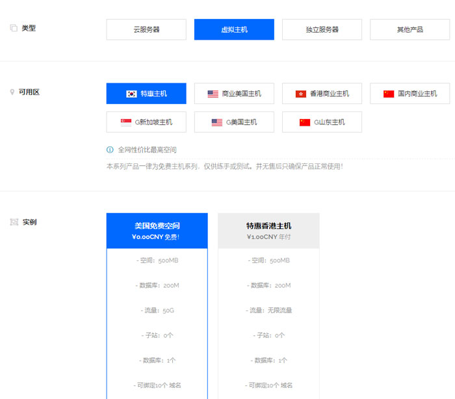Switch to the 云服务器 type tab
Image resolution: width=455 pixels, height=399 pixels.
pos(146,29)
